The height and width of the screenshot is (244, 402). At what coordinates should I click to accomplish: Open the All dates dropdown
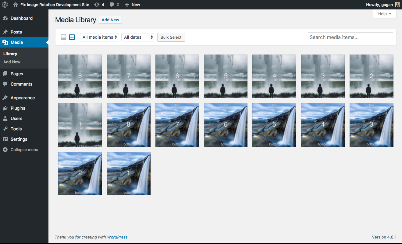pos(138,37)
